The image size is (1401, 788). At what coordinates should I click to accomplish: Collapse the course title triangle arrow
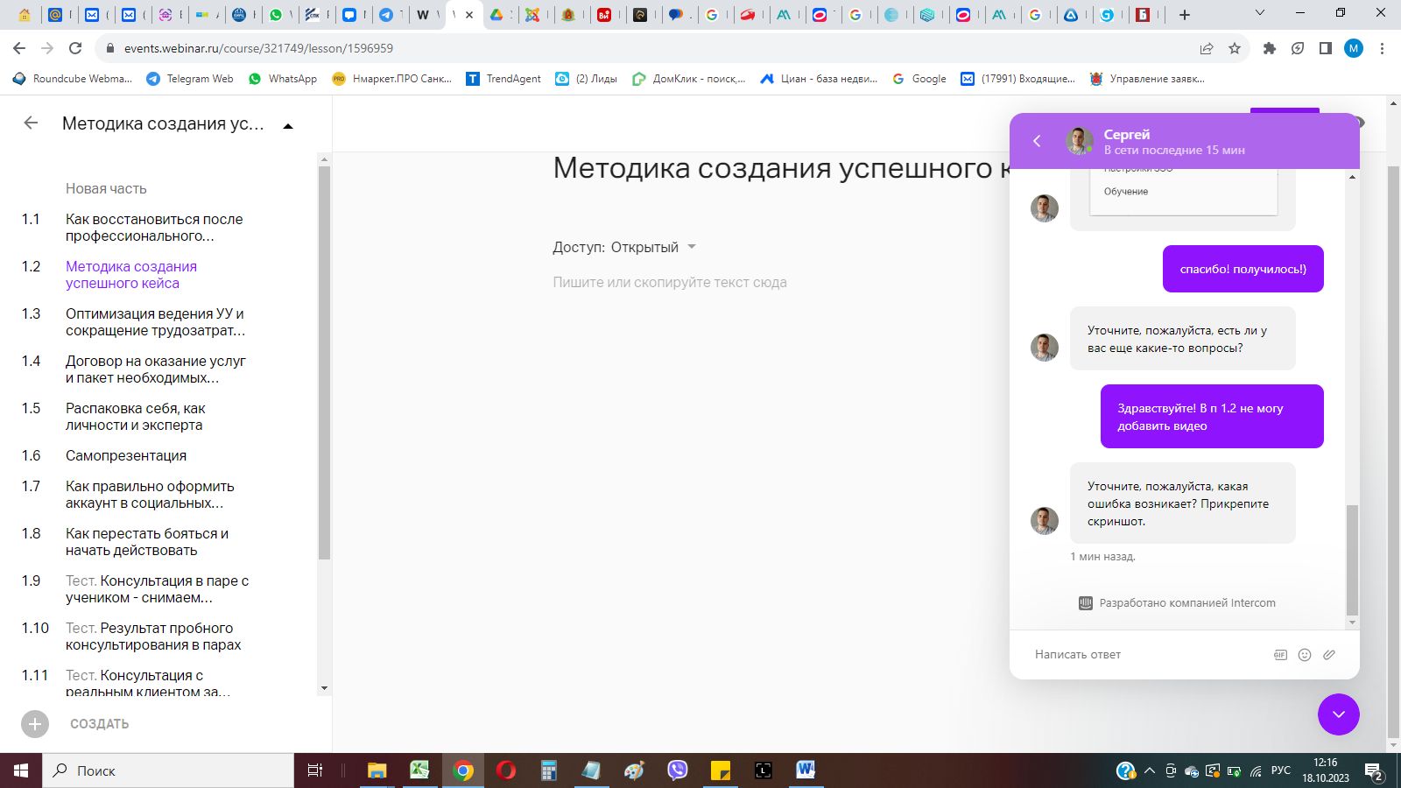pyautogui.click(x=288, y=126)
